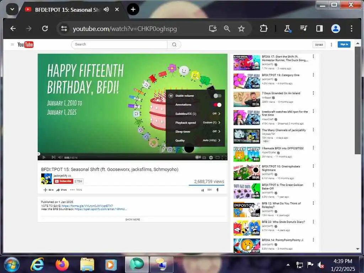Go back in browser
The image size is (364, 273).
coord(13,28)
